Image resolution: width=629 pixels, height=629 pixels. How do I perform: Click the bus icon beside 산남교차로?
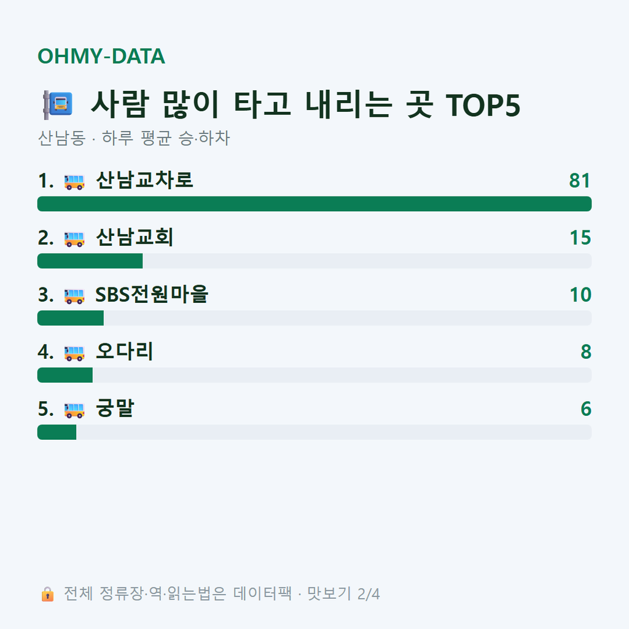coord(74,182)
